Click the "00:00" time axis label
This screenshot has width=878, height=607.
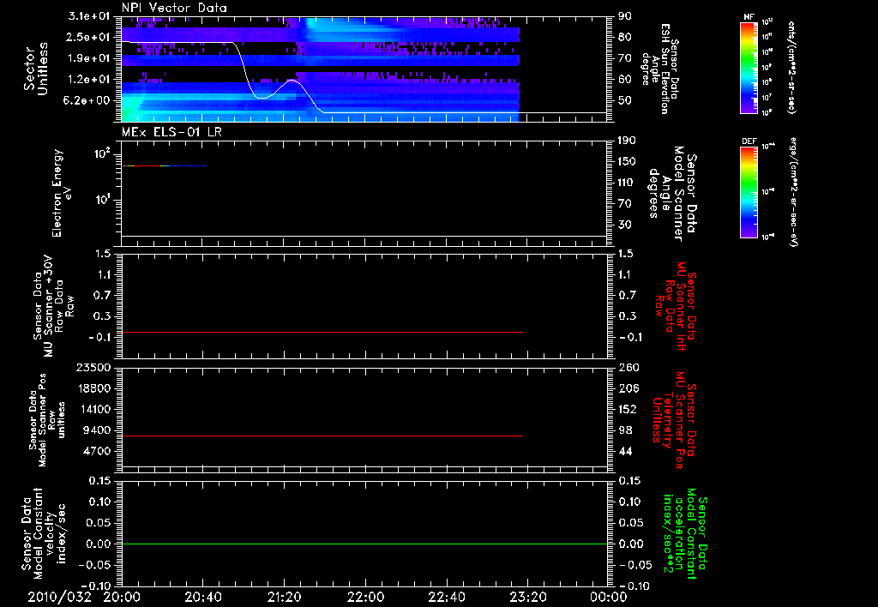(609, 597)
